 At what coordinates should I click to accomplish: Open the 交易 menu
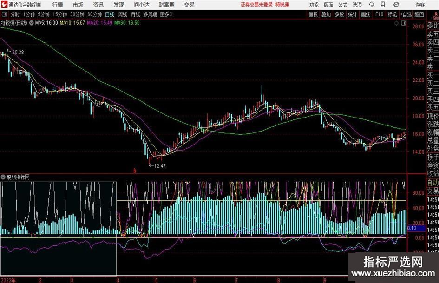(189, 5)
